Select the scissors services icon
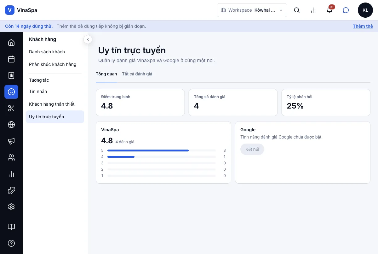 click(11, 108)
